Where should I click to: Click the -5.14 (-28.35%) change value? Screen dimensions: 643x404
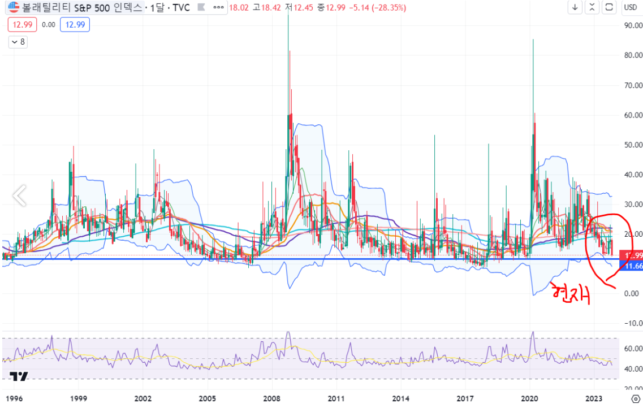pos(378,8)
